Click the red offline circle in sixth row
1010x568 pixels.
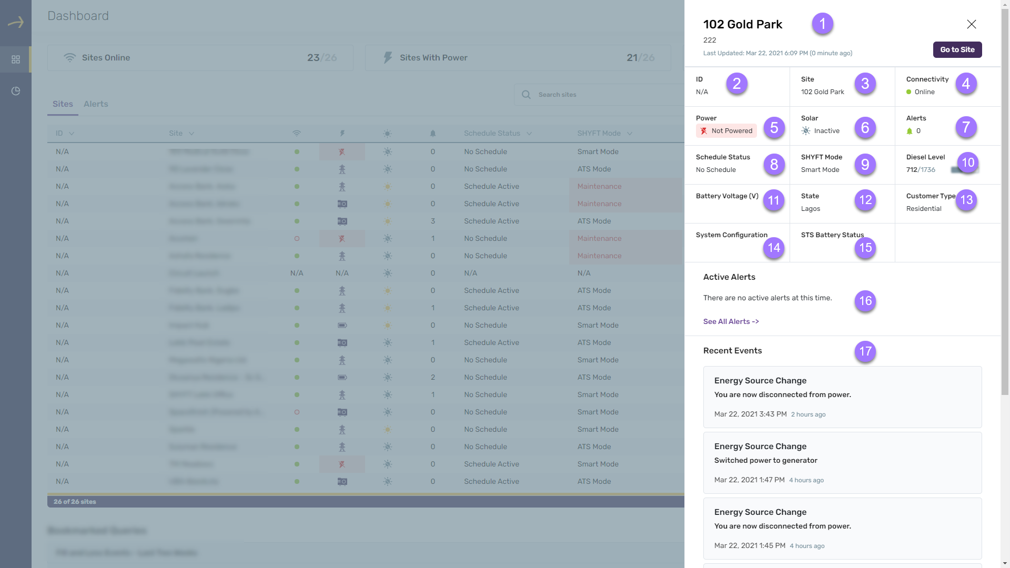point(297,238)
